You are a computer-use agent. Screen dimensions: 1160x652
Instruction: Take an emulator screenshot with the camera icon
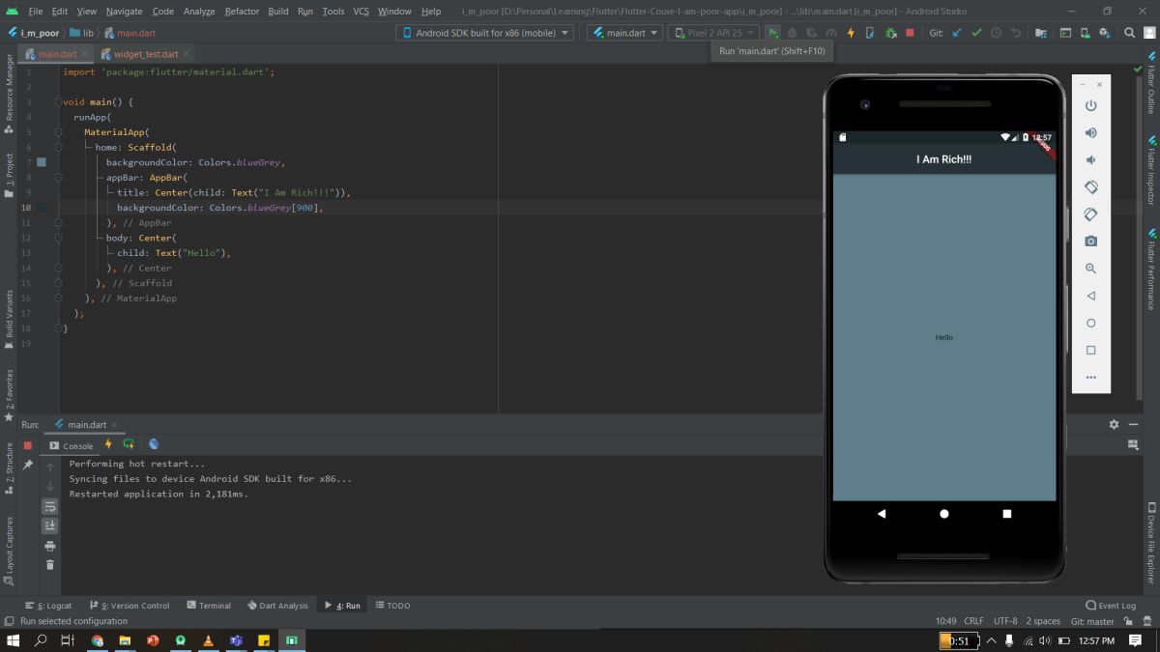(1090, 241)
